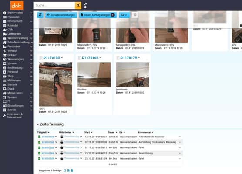Open the D1176179 document dropdown

(139, 57)
